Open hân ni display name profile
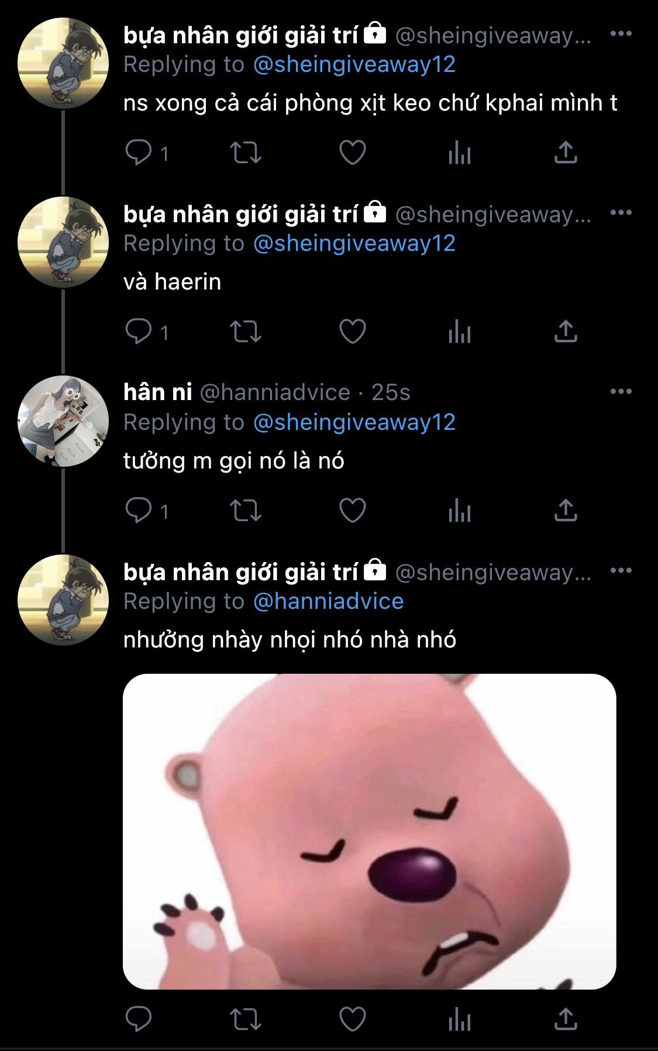Viewport: 658px width, 1051px height. pos(157,392)
